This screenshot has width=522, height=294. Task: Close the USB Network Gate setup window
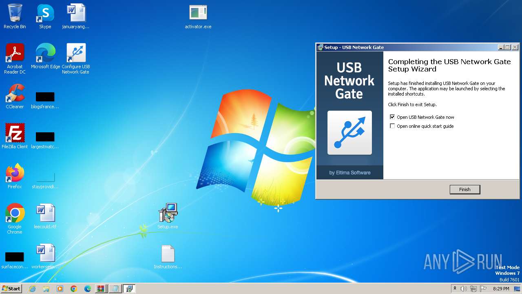point(515,47)
